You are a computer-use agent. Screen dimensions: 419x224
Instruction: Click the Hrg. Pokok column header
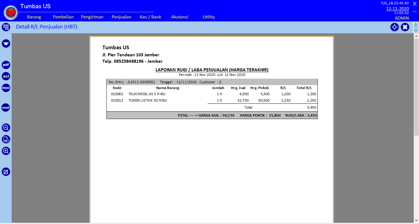click(x=259, y=88)
